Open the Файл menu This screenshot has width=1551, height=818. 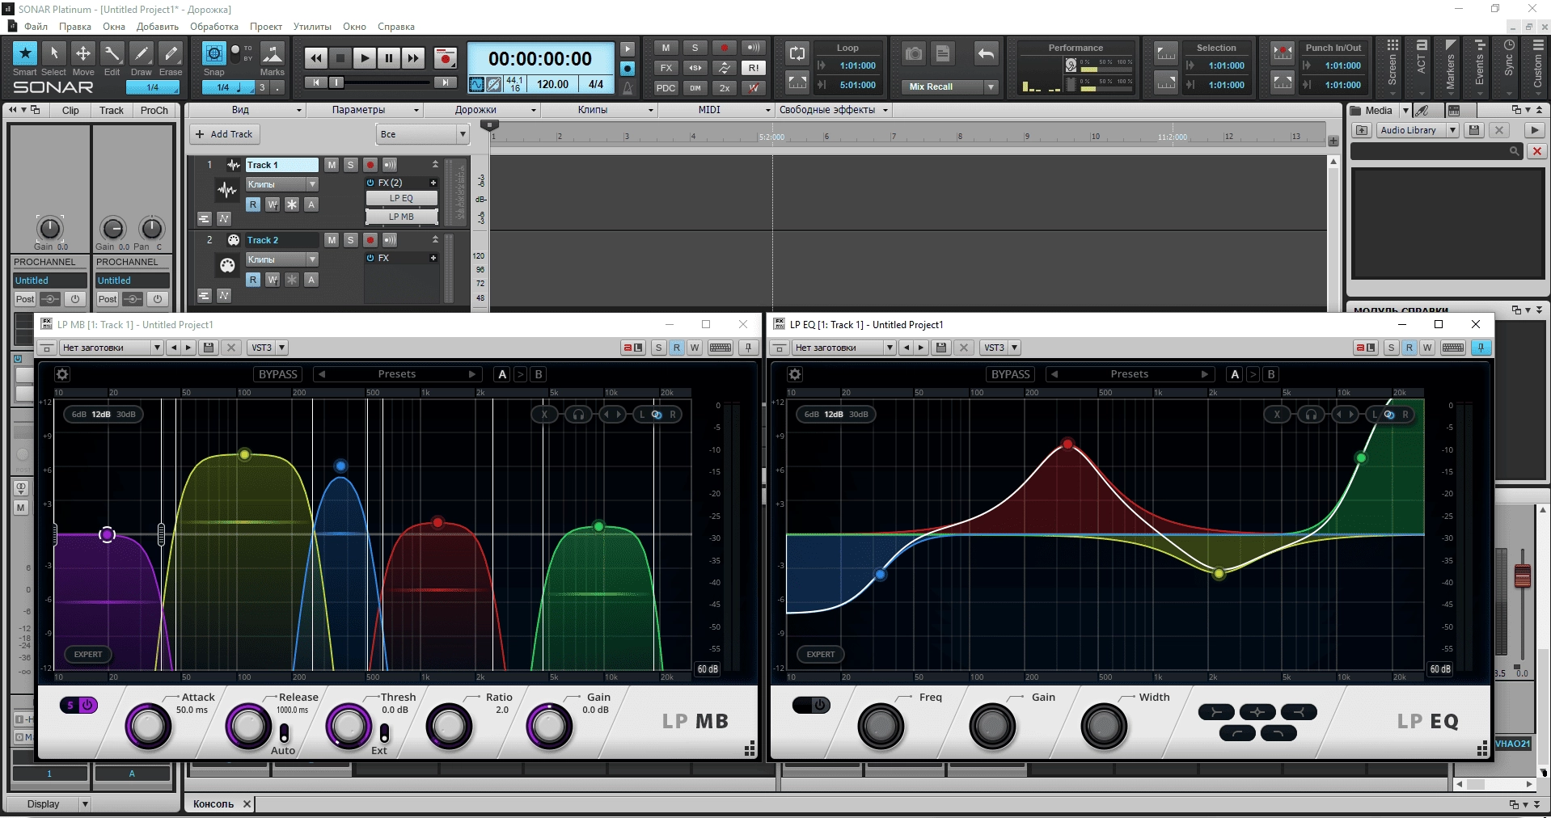pos(36,27)
